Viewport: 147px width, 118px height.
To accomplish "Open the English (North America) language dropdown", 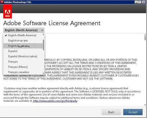I will click(24, 30).
